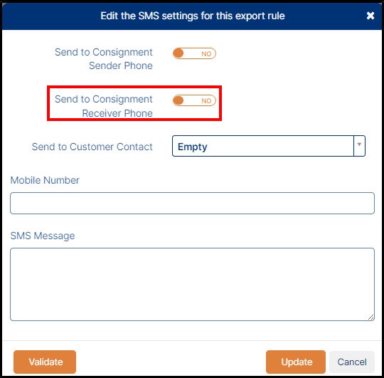Viewport: 384px width, 378px height.
Task: Click the Send to Customer Contact label
Action: [92, 147]
